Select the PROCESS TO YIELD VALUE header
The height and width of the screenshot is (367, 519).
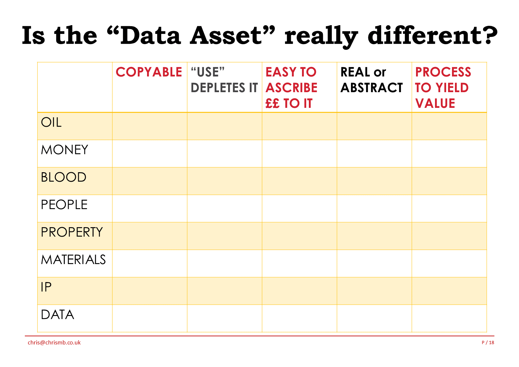click(x=443, y=88)
